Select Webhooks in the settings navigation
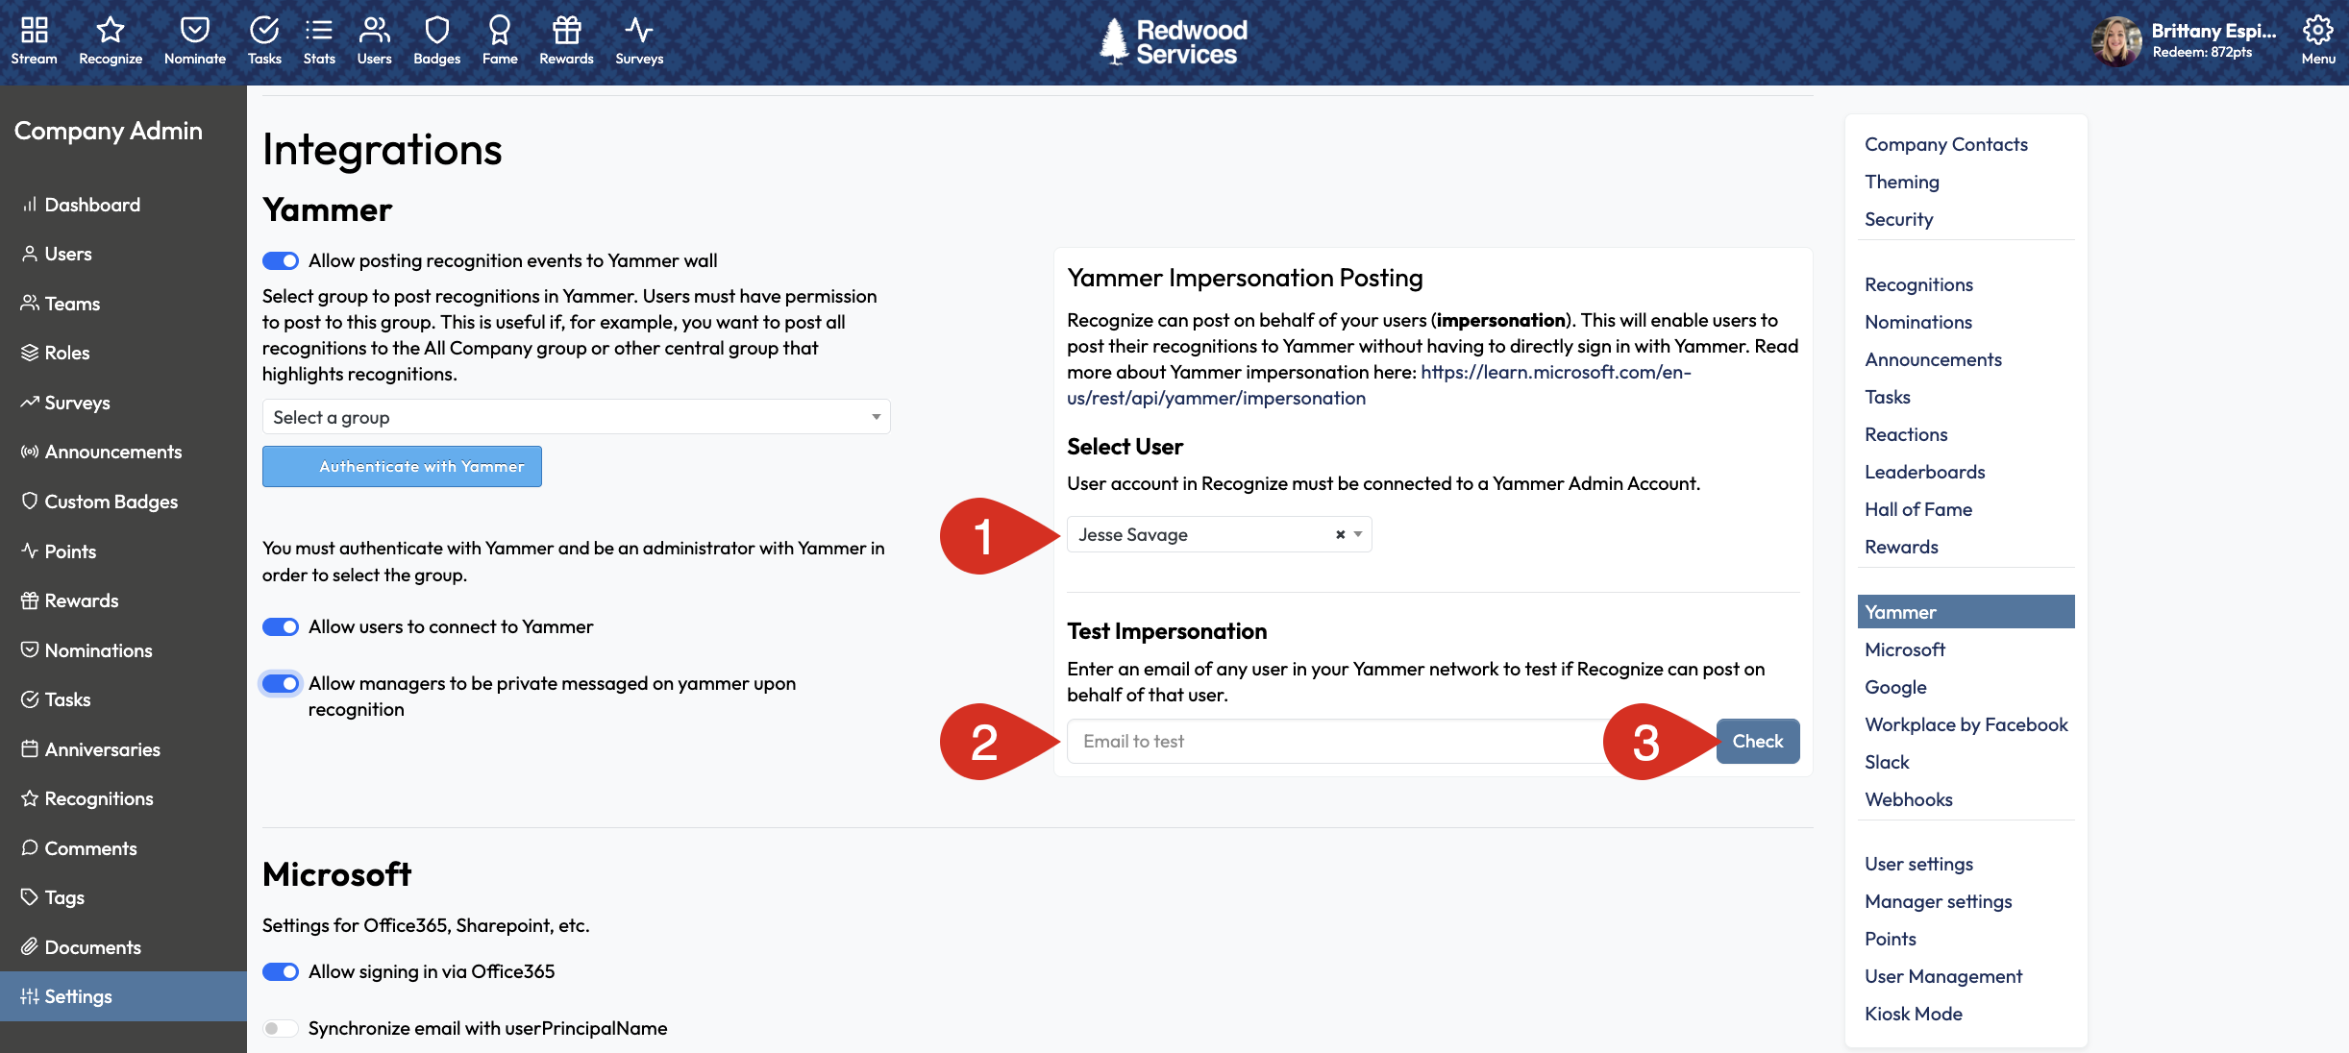The image size is (2349, 1053). (1909, 799)
